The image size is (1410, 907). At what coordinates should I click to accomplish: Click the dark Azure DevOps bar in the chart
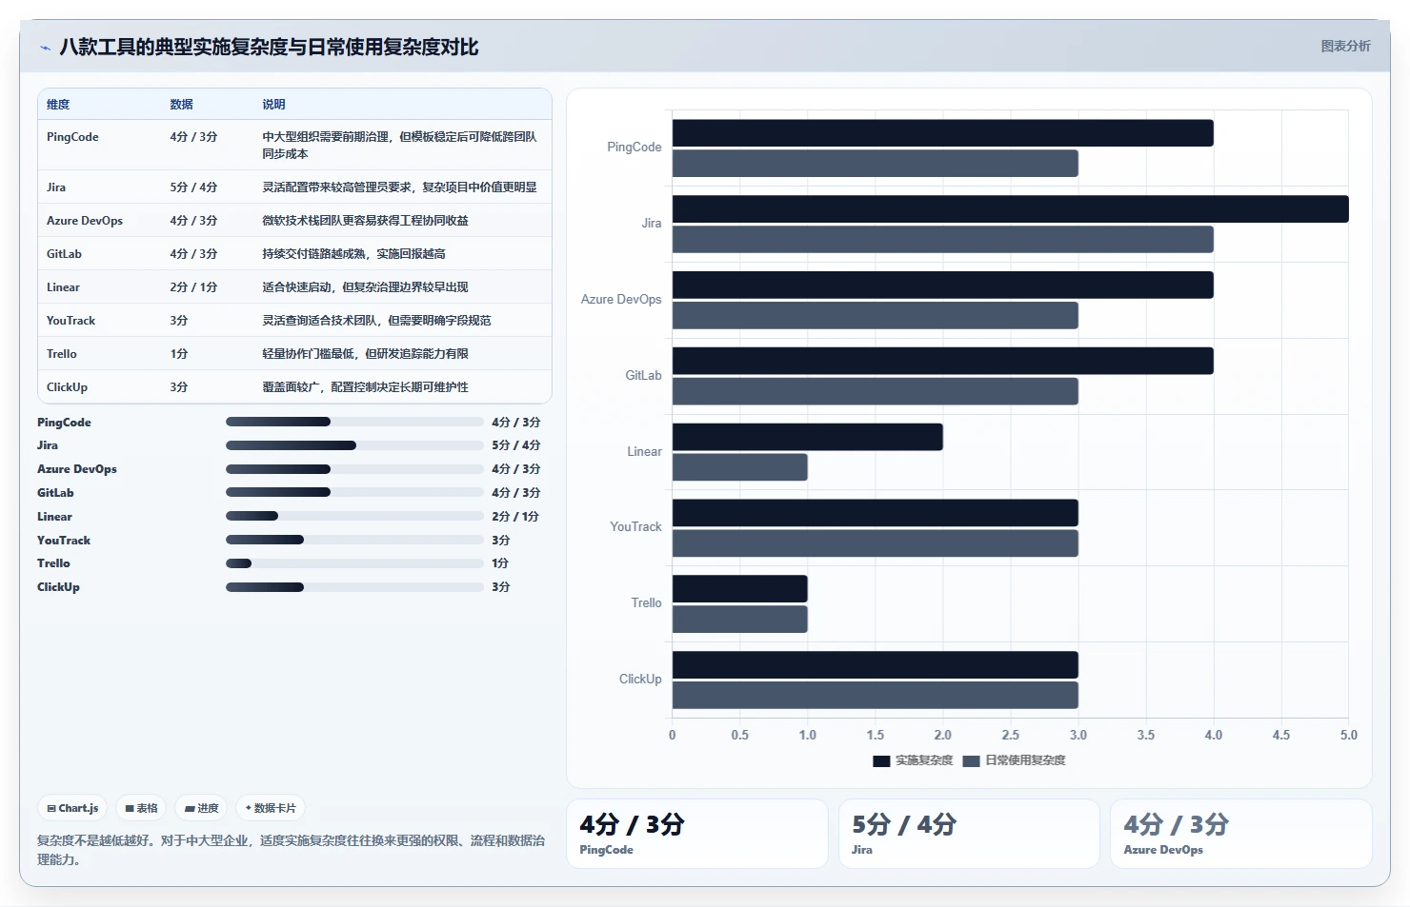point(943,286)
